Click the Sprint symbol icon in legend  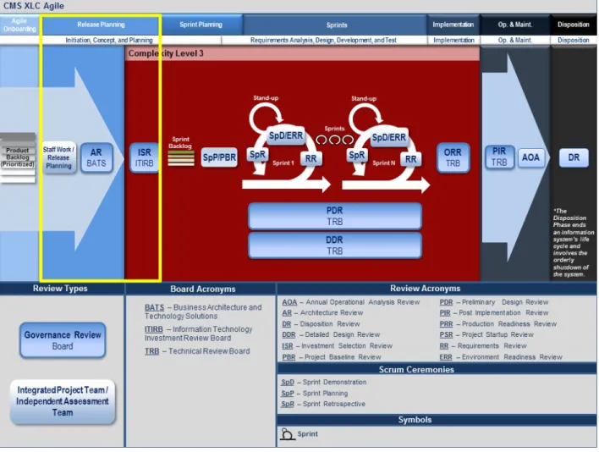pos(287,434)
